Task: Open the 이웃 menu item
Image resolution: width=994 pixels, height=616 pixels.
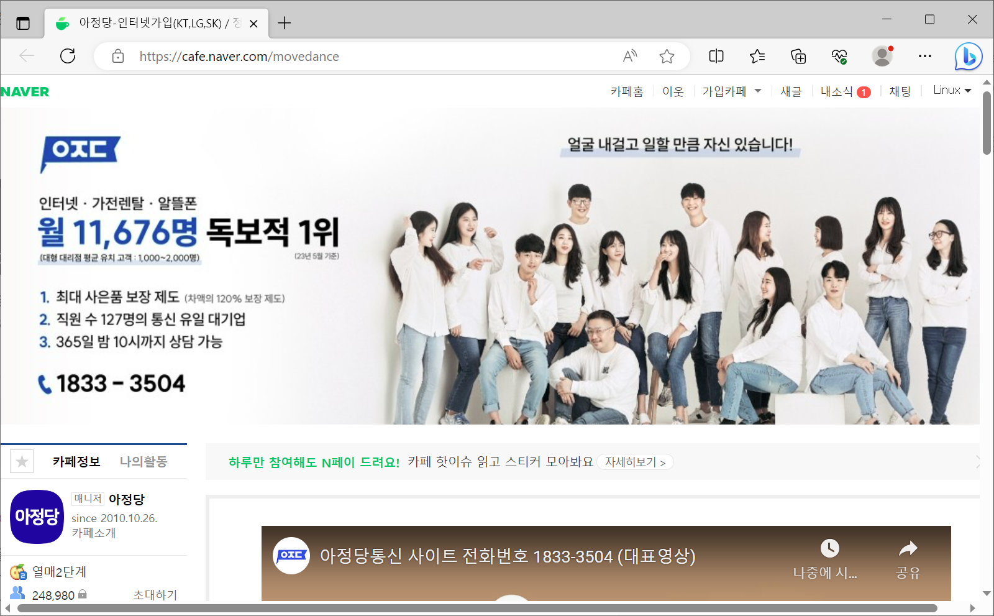Action: pyautogui.click(x=673, y=91)
